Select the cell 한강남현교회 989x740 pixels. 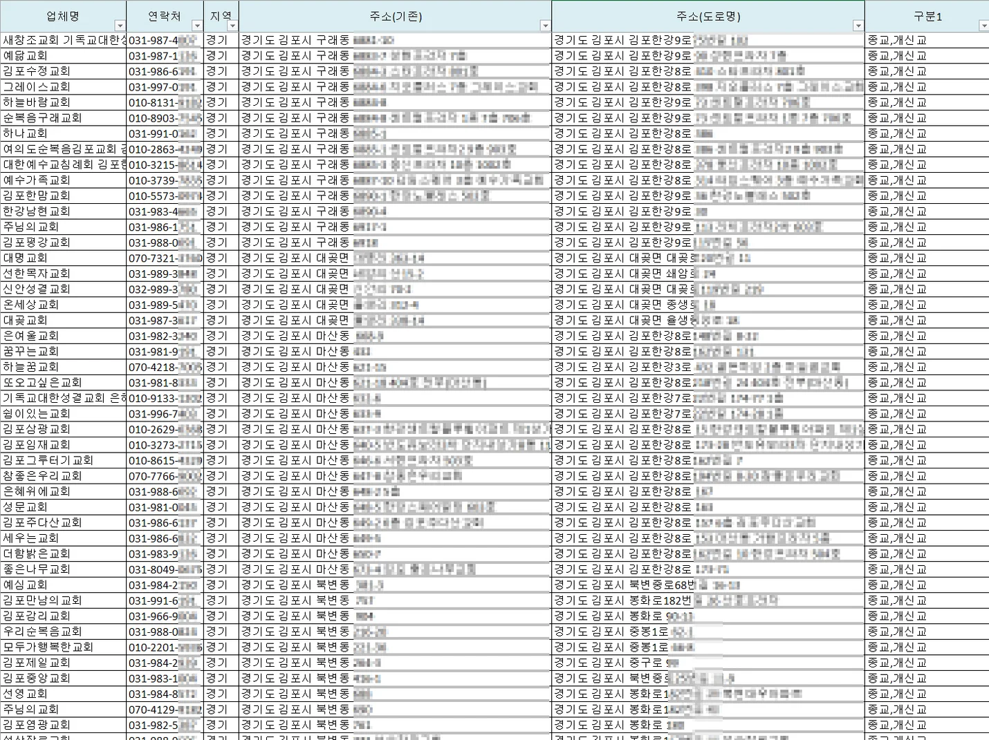(64, 211)
